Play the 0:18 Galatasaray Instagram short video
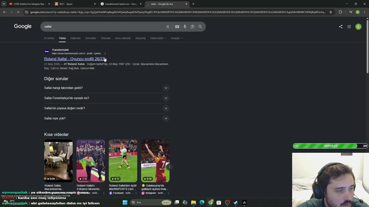 click(155, 161)
